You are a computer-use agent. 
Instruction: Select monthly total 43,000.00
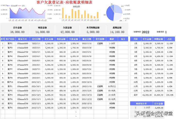[147, 95]
